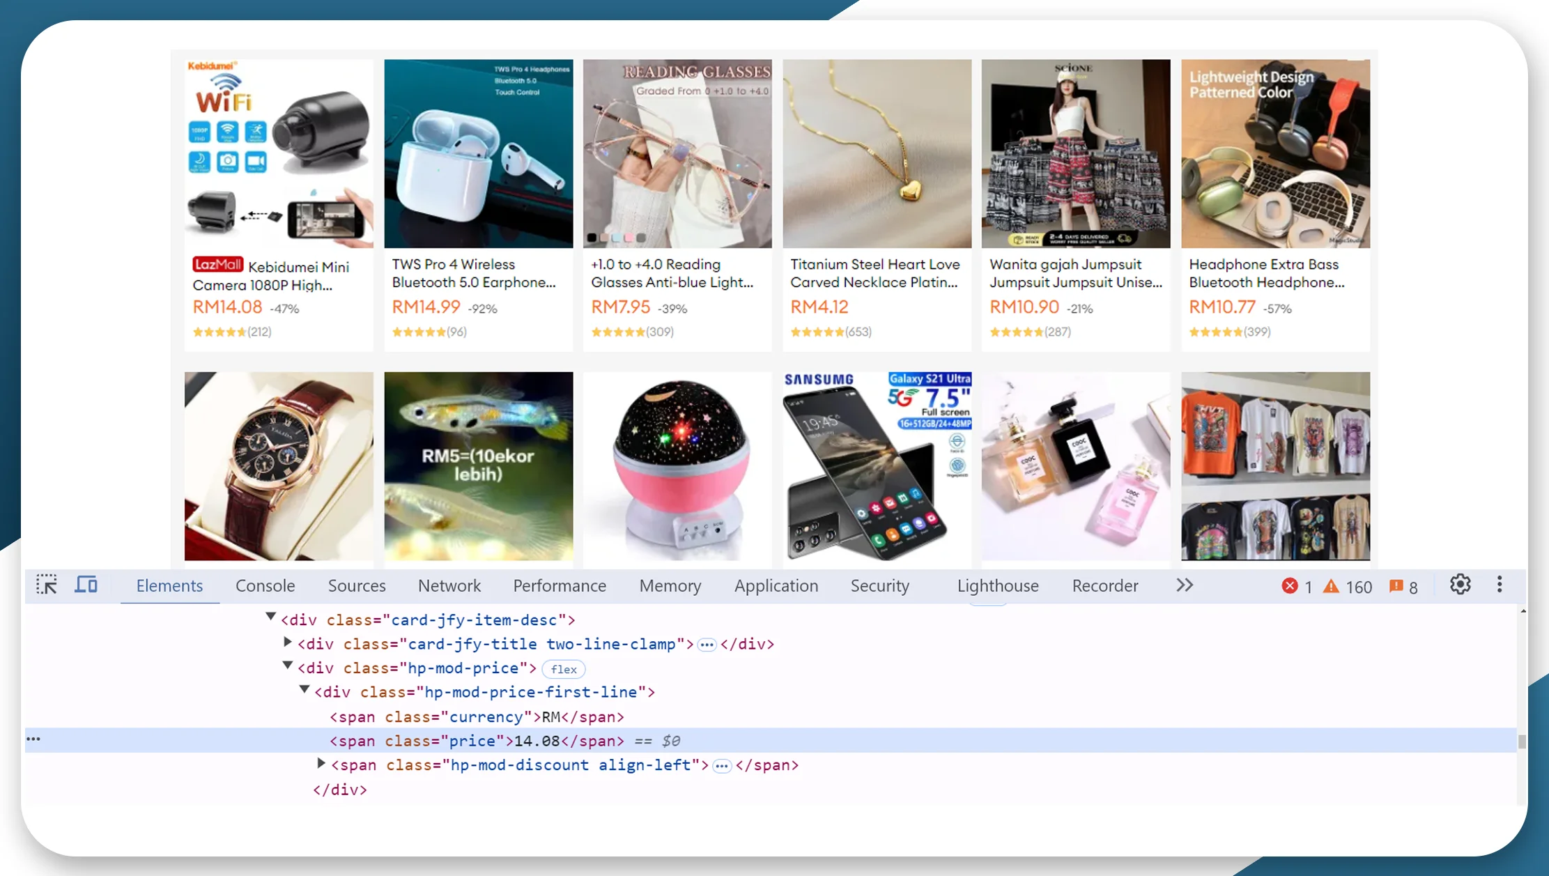Expand the hp-mod-discount span node
This screenshot has height=876, width=1549.
(x=321, y=764)
